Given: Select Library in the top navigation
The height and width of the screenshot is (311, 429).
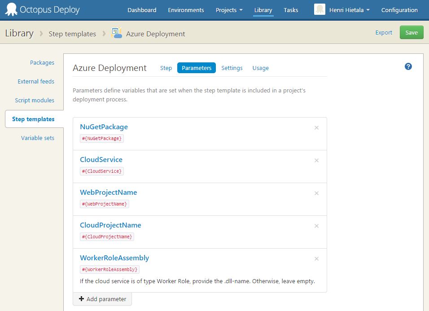Looking at the screenshot, I should click(x=263, y=10).
